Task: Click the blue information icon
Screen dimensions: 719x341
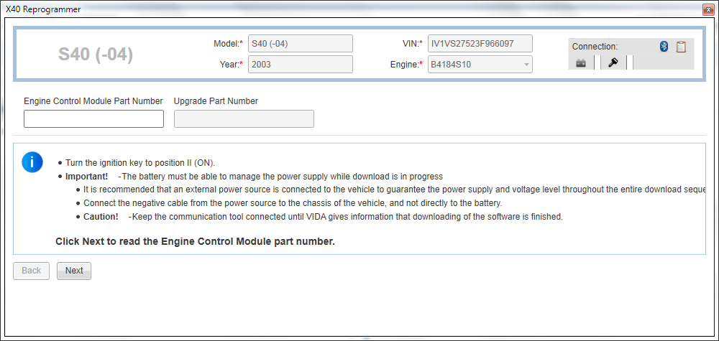Action: point(32,162)
